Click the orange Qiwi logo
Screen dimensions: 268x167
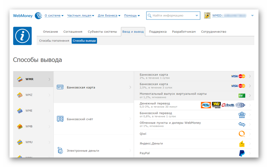click(x=242, y=134)
